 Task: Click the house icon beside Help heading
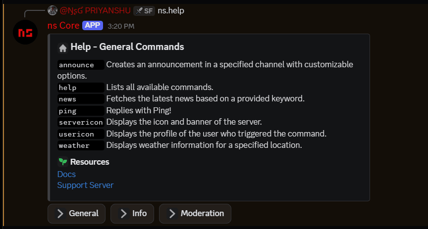coord(62,48)
